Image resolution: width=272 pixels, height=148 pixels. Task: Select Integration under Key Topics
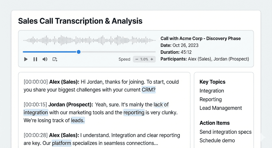(x=212, y=91)
